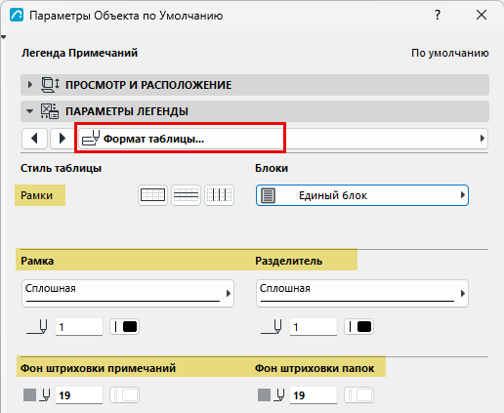This screenshot has width=504, height=413.
Task: Click the Фон штриховки примечаний fill pen icon
Action: point(36,395)
